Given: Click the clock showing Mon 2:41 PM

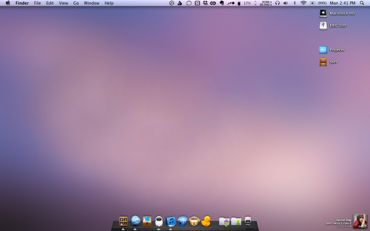Looking at the screenshot, I should click(342, 3).
